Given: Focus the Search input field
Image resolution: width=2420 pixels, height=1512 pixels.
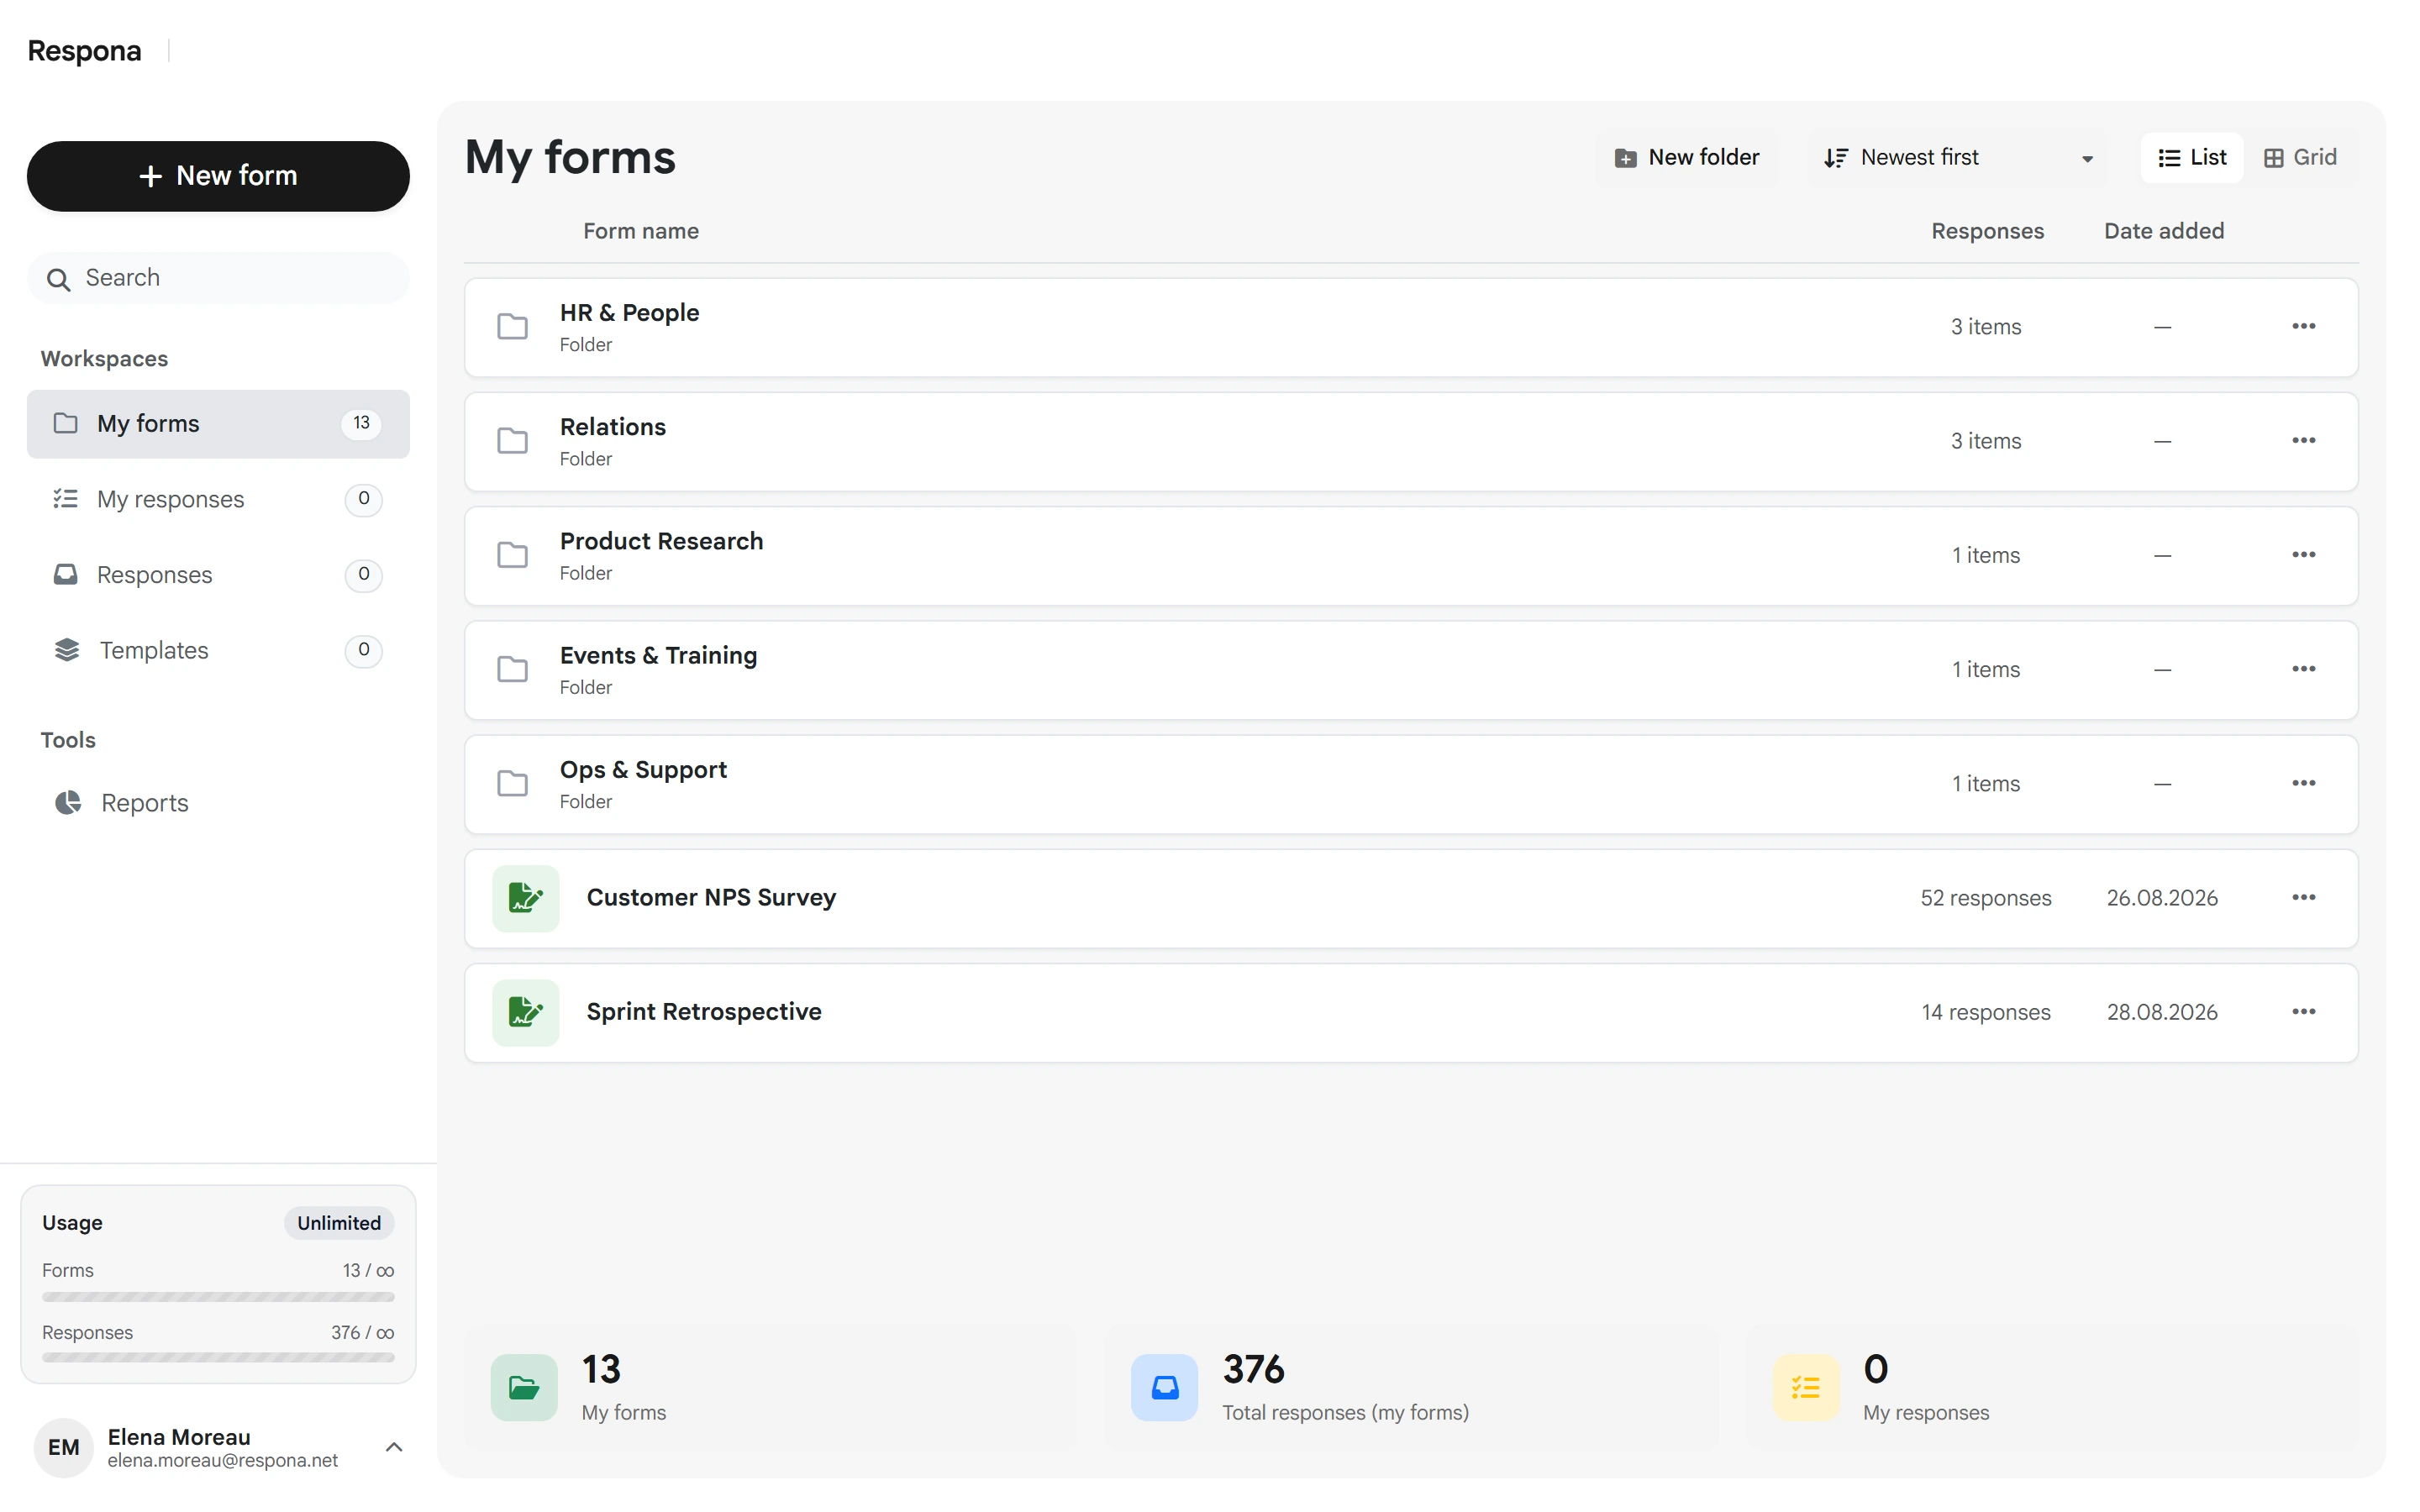Looking at the screenshot, I should click(218, 278).
